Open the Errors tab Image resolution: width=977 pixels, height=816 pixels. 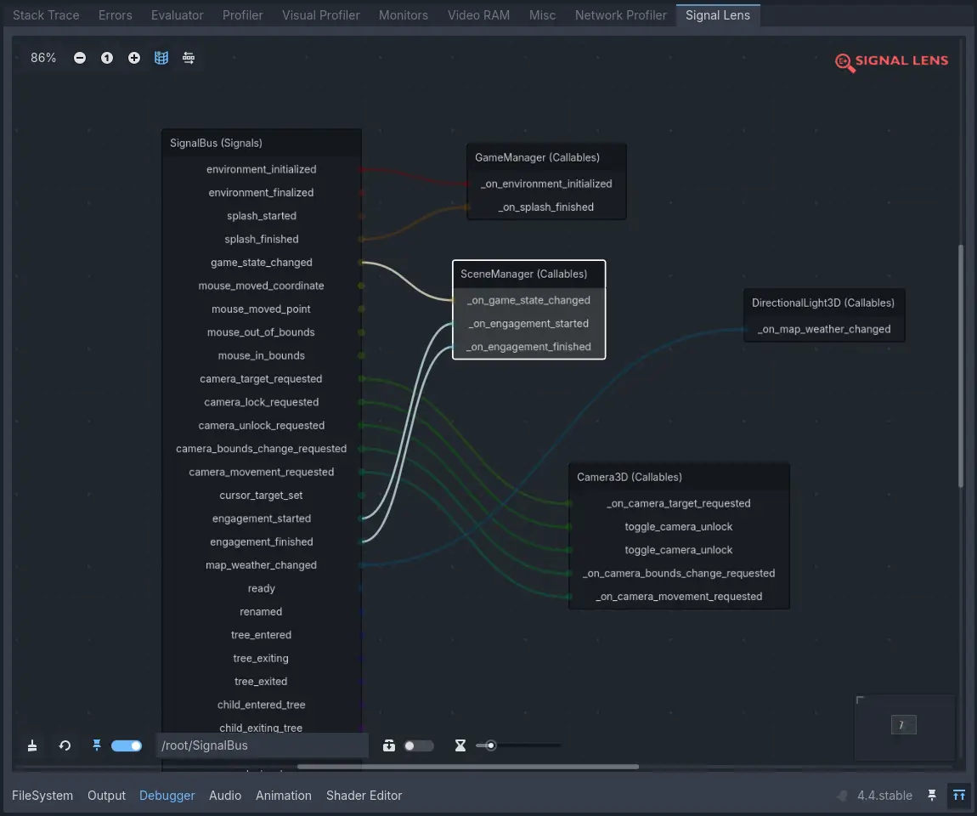tap(116, 15)
